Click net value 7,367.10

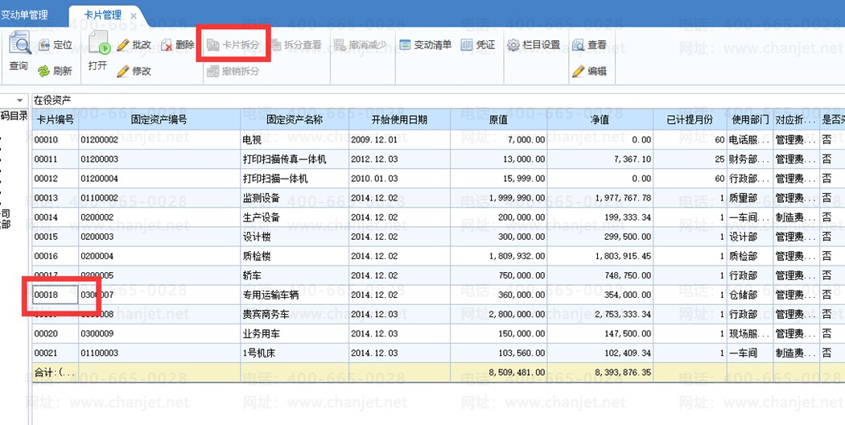(x=633, y=159)
